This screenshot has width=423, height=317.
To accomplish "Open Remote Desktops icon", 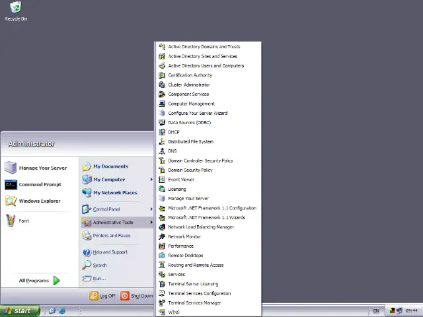I will [x=162, y=256].
